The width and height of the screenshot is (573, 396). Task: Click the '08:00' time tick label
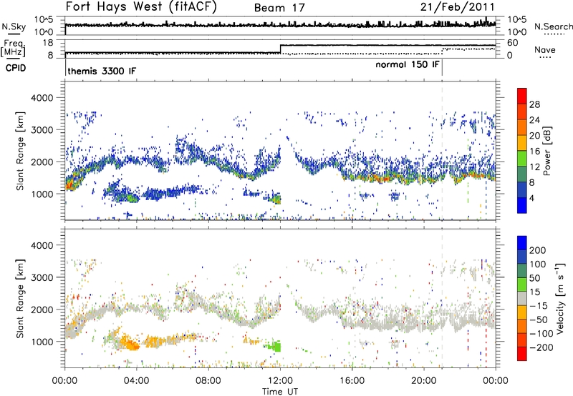208,381
